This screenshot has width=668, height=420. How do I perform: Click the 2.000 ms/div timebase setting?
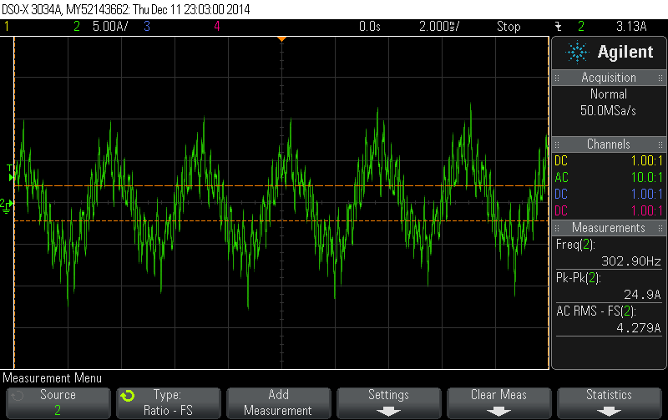[439, 27]
